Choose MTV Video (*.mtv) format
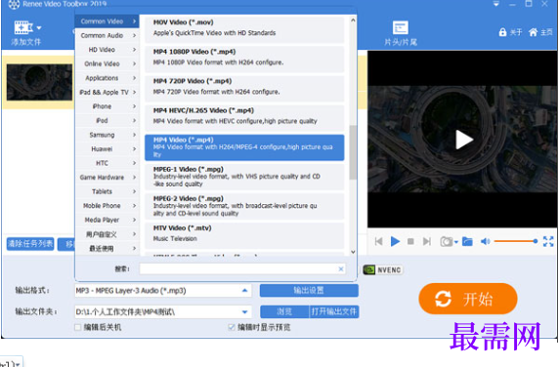 (x=244, y=235)
